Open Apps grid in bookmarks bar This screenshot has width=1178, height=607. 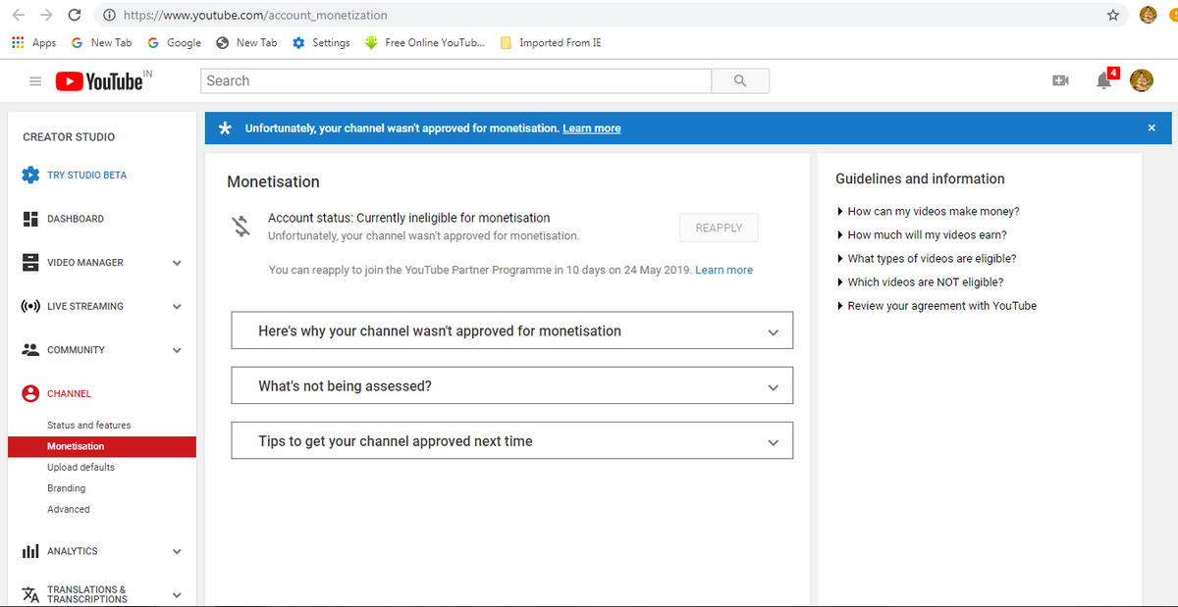33,43
